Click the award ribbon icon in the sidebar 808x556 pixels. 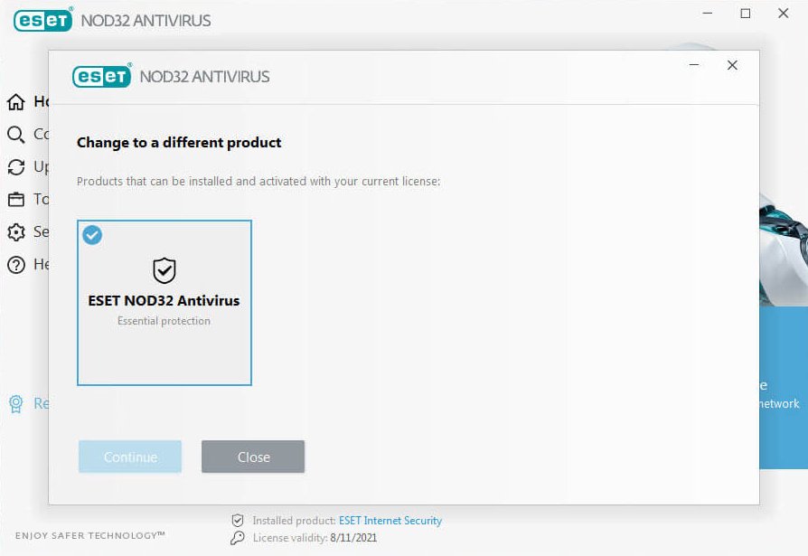(16, 403)
